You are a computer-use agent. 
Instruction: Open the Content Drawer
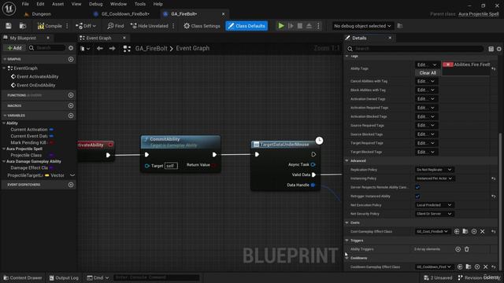[23, 277]
